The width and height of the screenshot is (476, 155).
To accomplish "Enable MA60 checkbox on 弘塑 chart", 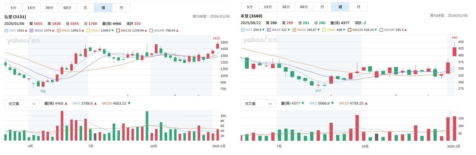I will [x=88, y=31].
